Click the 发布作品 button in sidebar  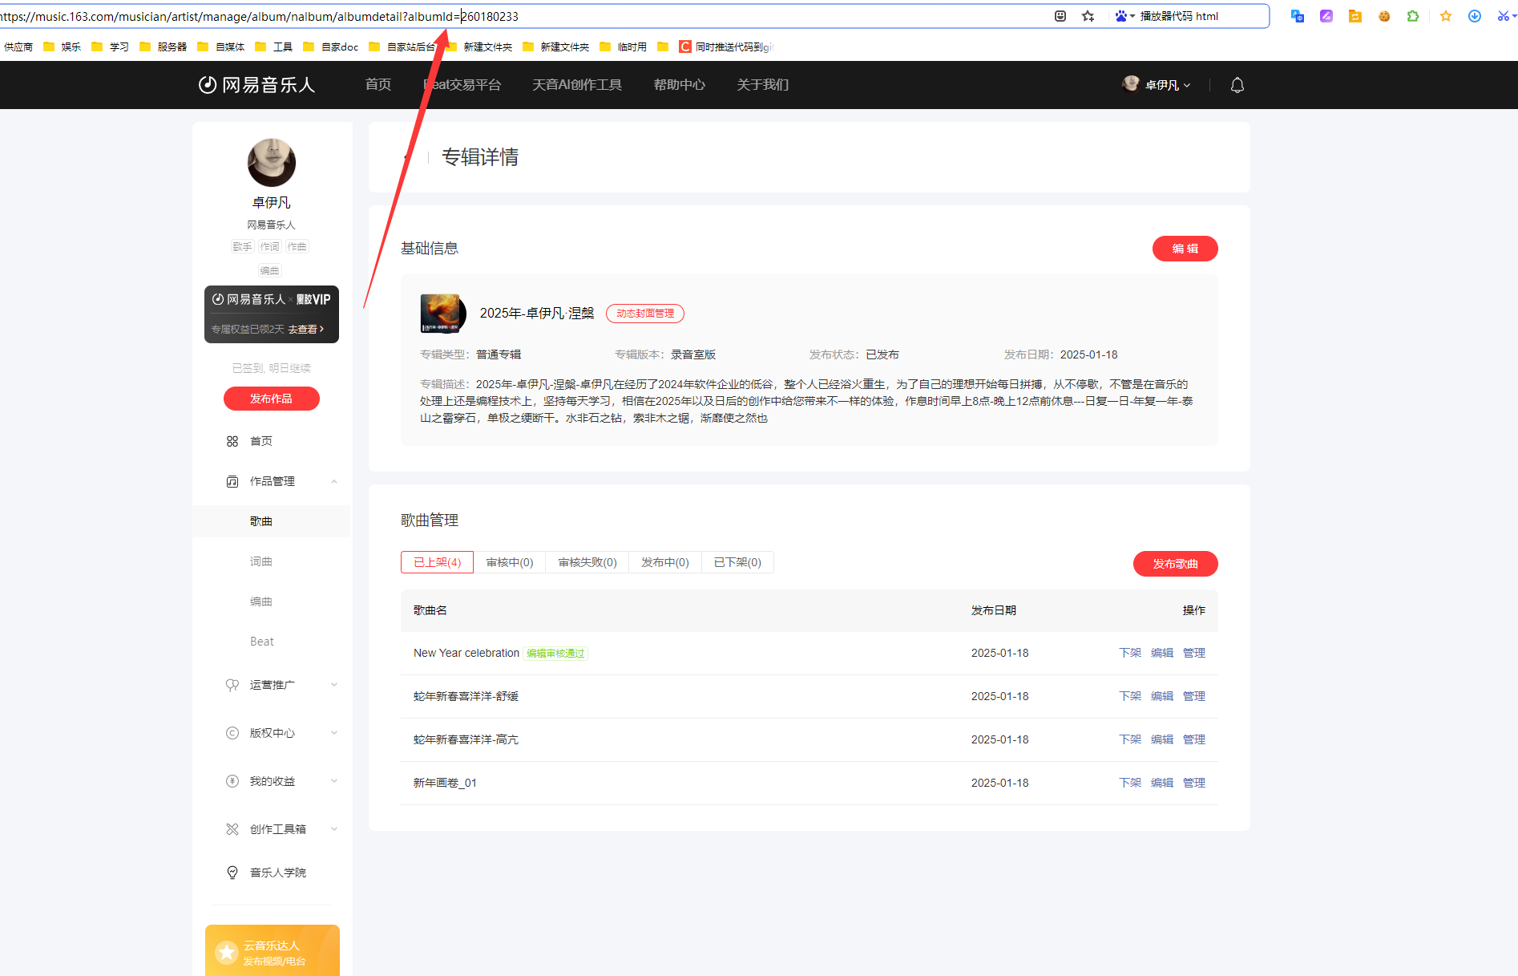(x=271, y=399)
